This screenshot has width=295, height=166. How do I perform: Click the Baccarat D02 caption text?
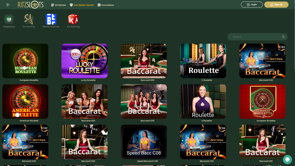(147, 80)
